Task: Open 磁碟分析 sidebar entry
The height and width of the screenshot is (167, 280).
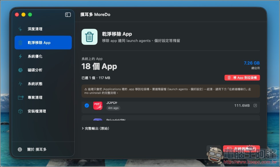Action: point(43,70)
